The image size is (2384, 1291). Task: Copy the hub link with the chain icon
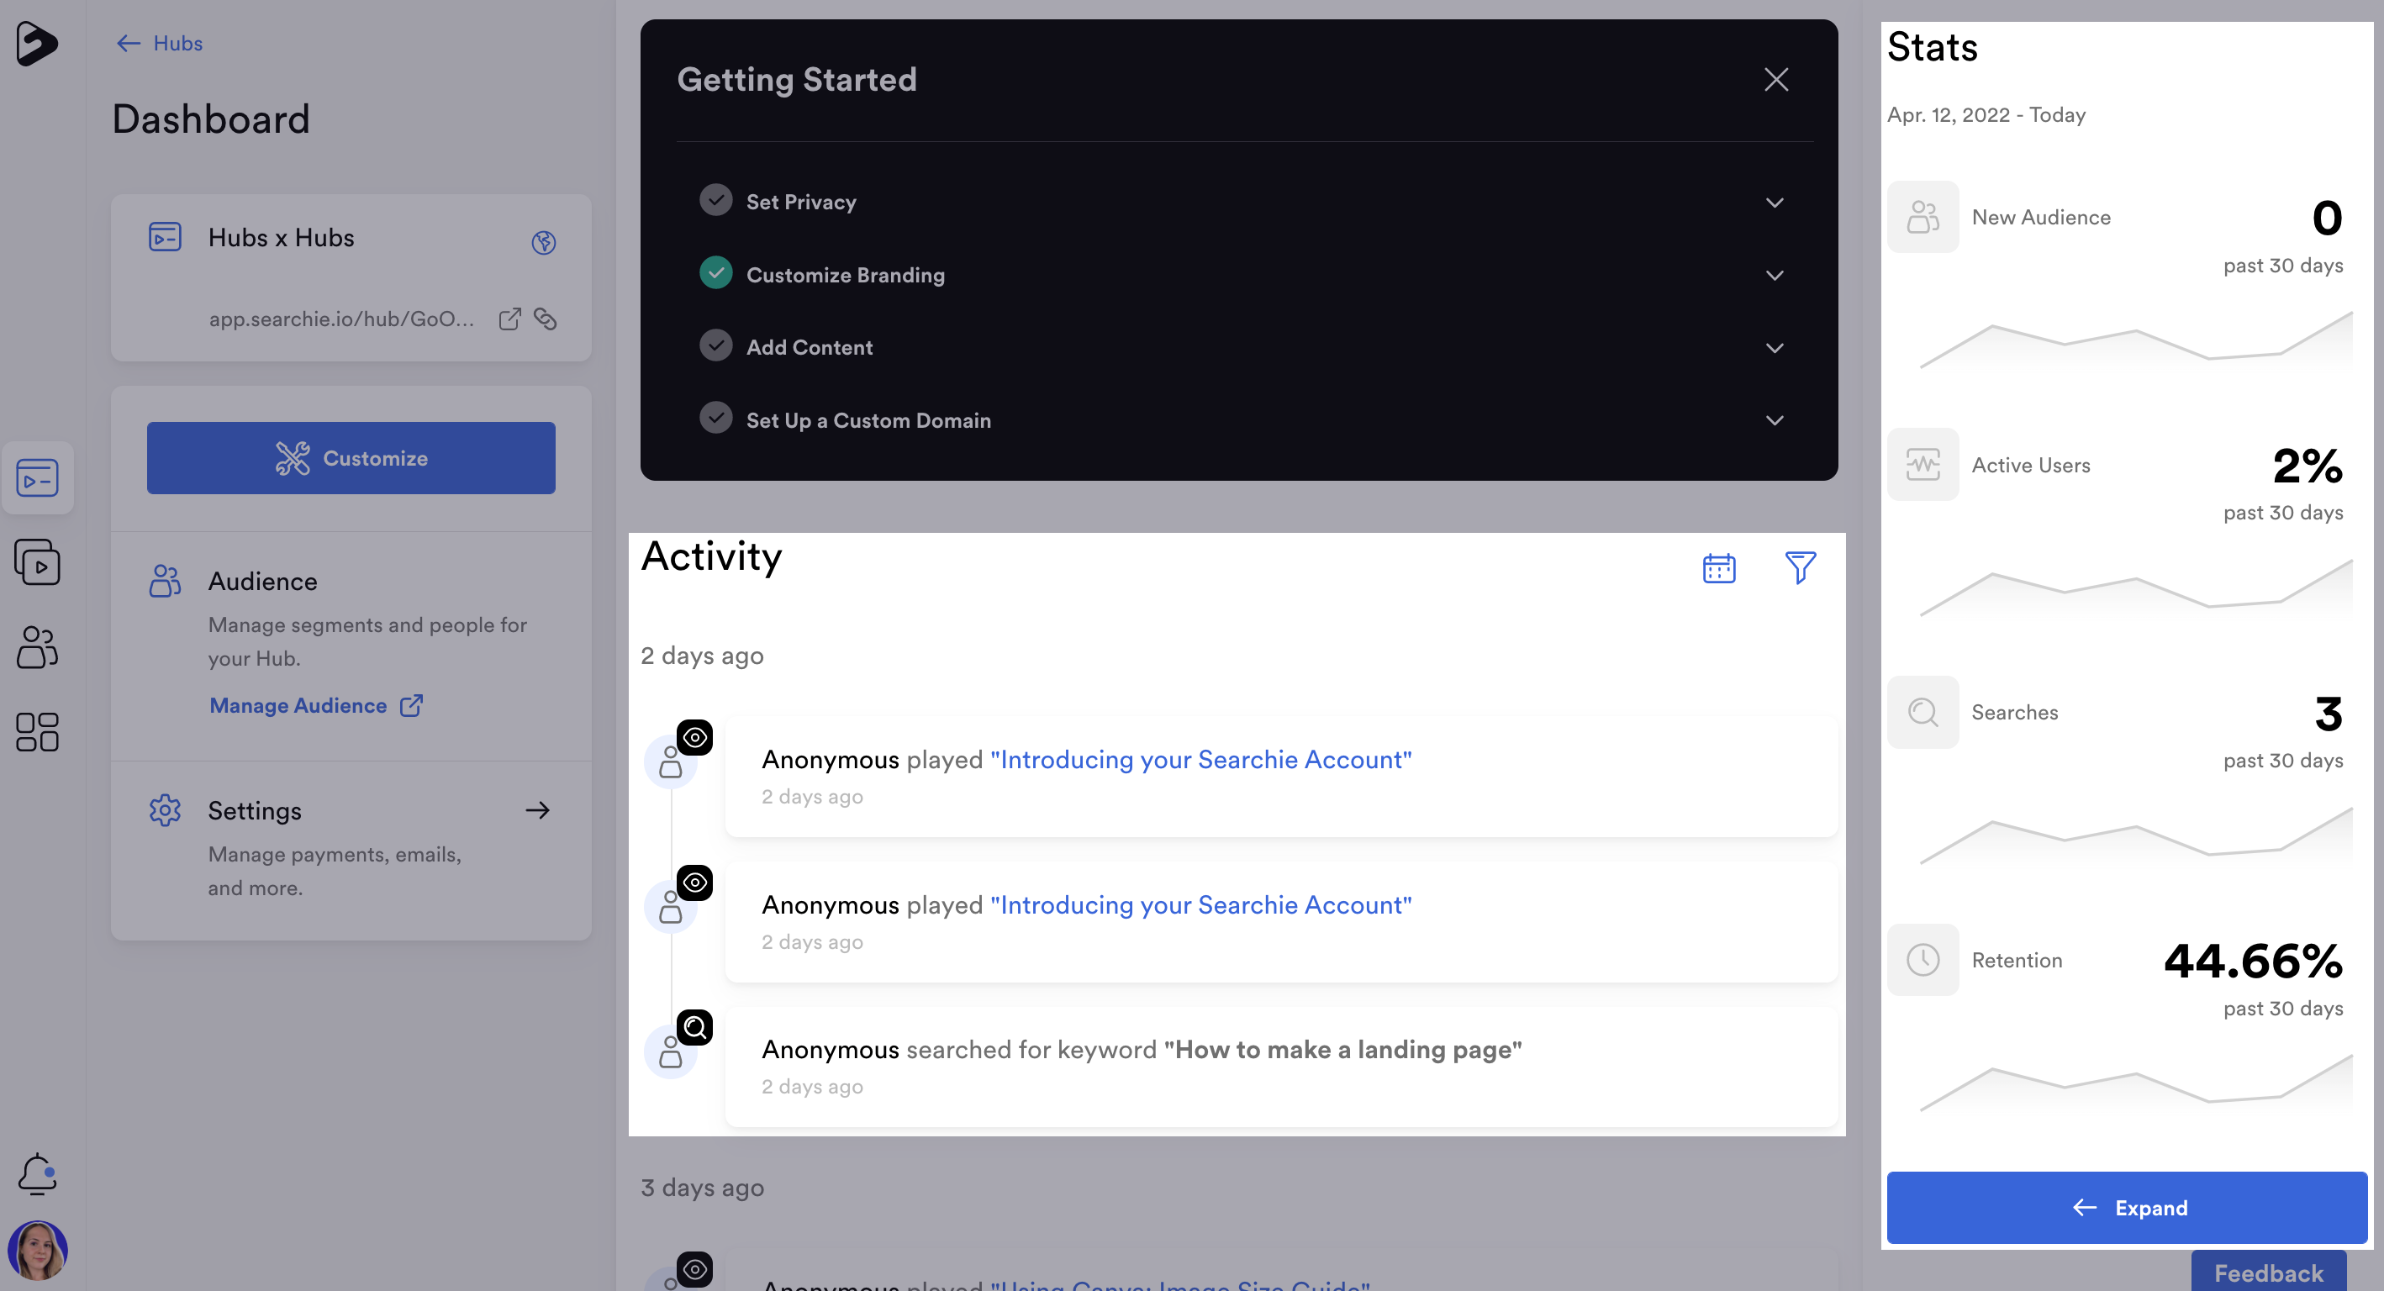coord(545,319)
